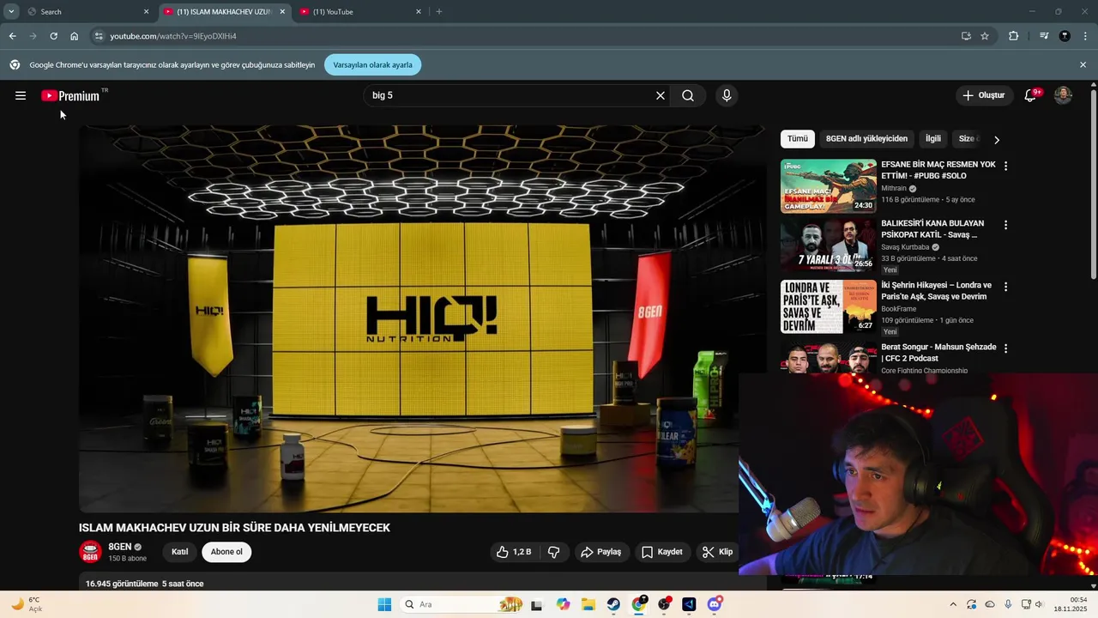Open BALIKESİR'İ KANA BULAYAN video thumbnail
Screen dimensions: 1098x618
click(829, 245)
